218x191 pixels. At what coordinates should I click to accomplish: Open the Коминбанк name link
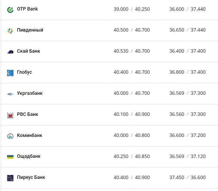pos(29,135)
